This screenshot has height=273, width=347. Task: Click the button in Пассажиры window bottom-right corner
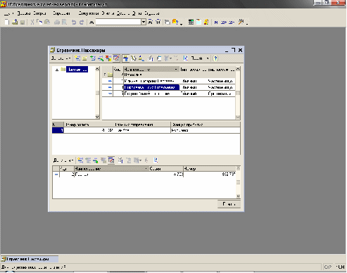coord(229,204)
